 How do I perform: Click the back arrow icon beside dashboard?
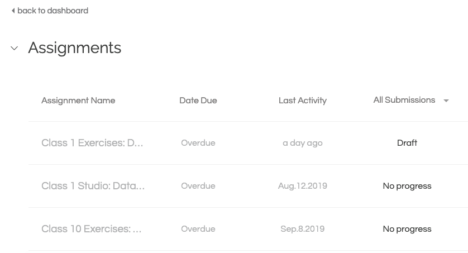(x=13, y=11)
